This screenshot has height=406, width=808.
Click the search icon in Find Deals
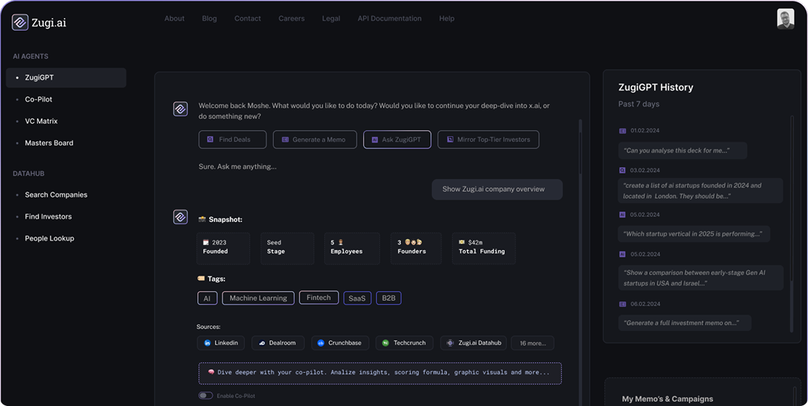(x=211, y=139)
